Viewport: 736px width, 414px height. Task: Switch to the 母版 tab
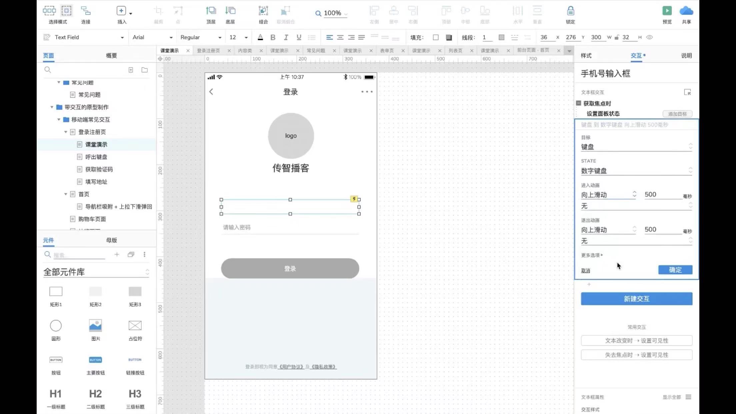pyautogui.click(x=111, y=240)
